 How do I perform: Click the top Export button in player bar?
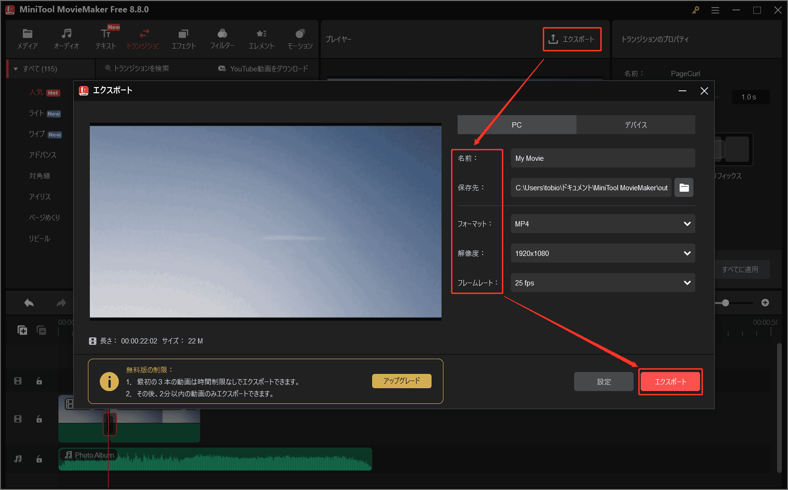pos(572,39)
